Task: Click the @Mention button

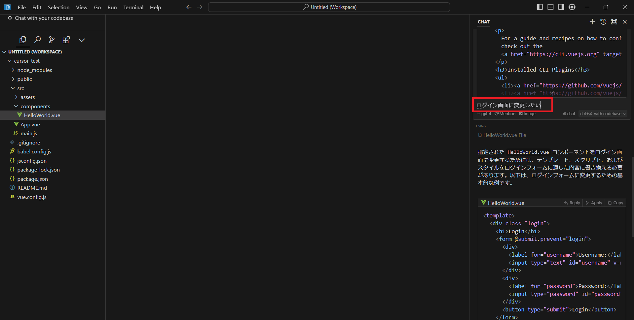Action: (505, 113)
